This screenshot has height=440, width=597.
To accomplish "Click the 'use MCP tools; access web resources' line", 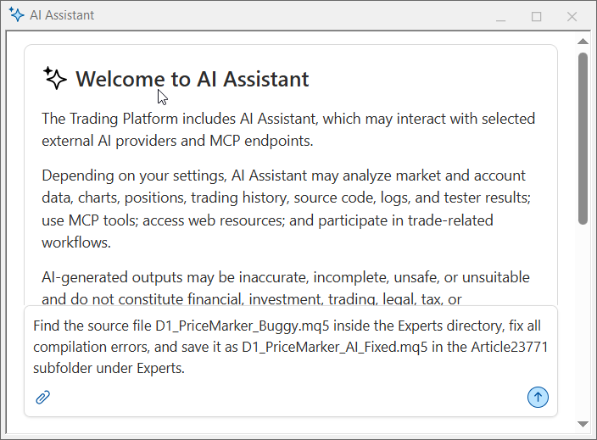I will point(267,220).
